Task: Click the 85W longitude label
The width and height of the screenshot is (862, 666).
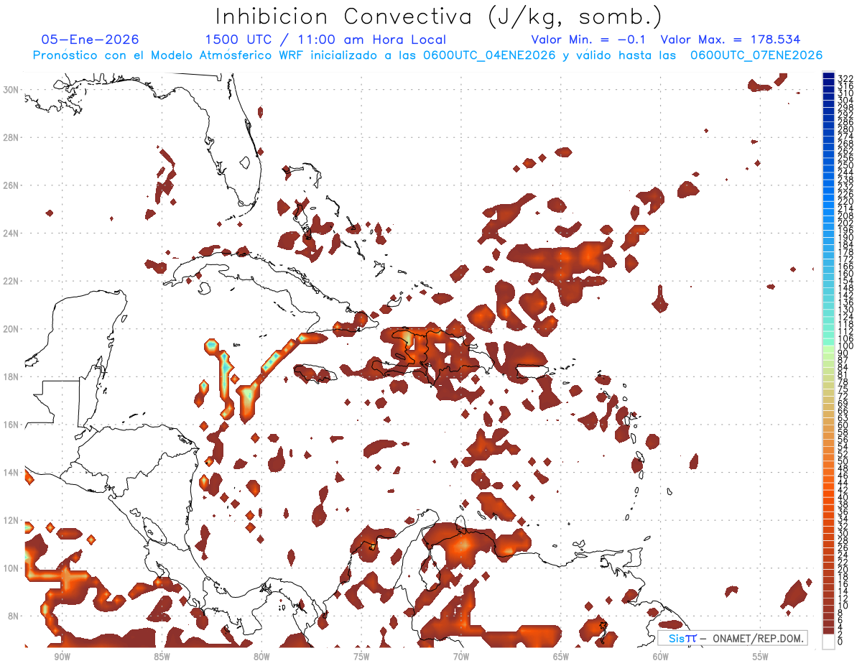Action: coord(162,657)
